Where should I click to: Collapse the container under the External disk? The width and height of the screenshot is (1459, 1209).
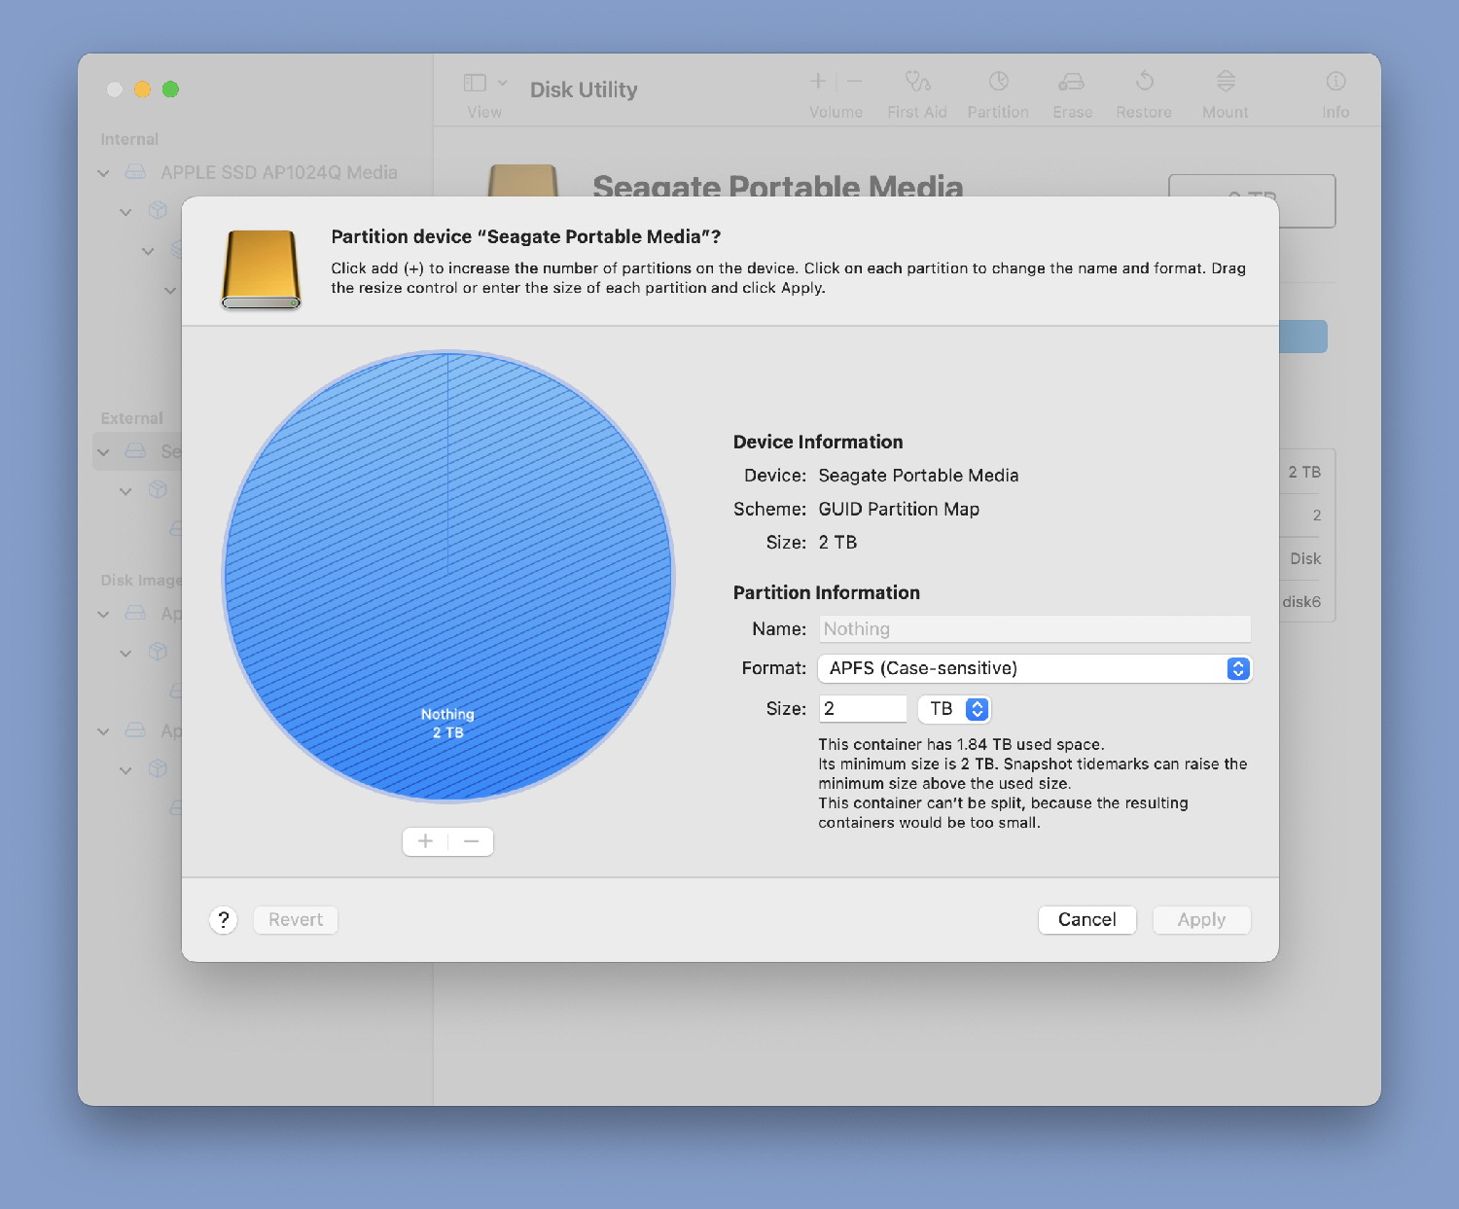pyautogui.click(x=125, y=491)
